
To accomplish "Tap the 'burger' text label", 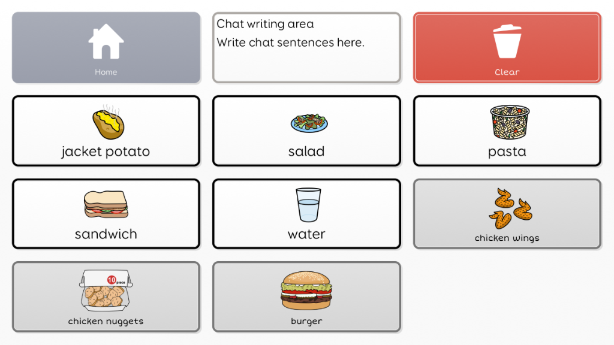I will click(x=306, y=322).
